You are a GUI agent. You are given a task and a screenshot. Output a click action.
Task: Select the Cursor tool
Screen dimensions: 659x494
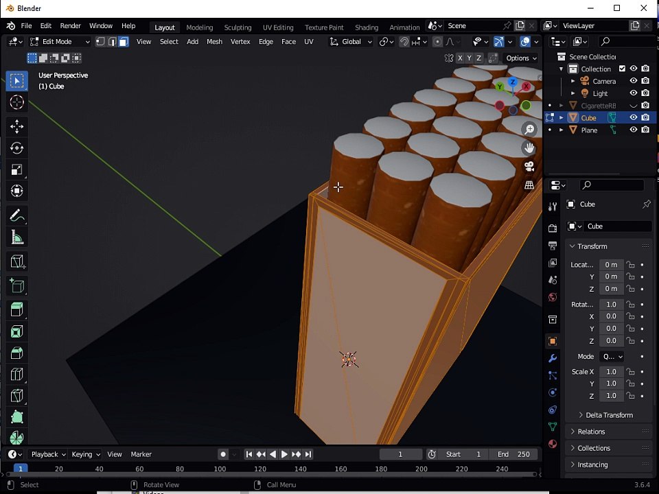pyautogui.click(x=16, y=102)
